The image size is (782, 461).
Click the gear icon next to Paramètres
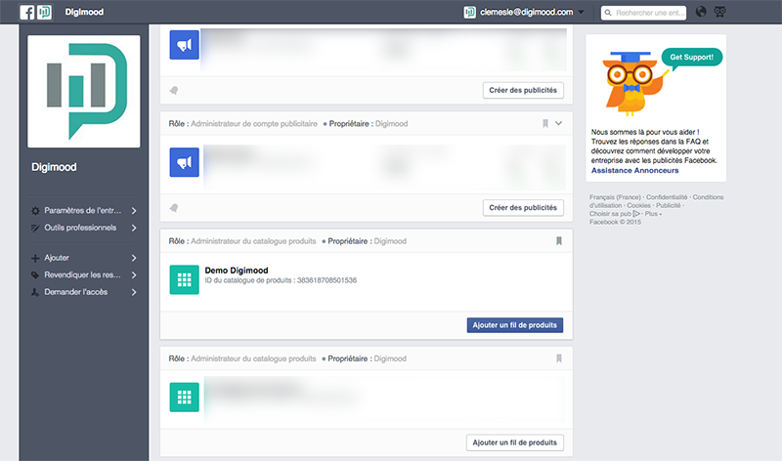click(x=35, y=211)
